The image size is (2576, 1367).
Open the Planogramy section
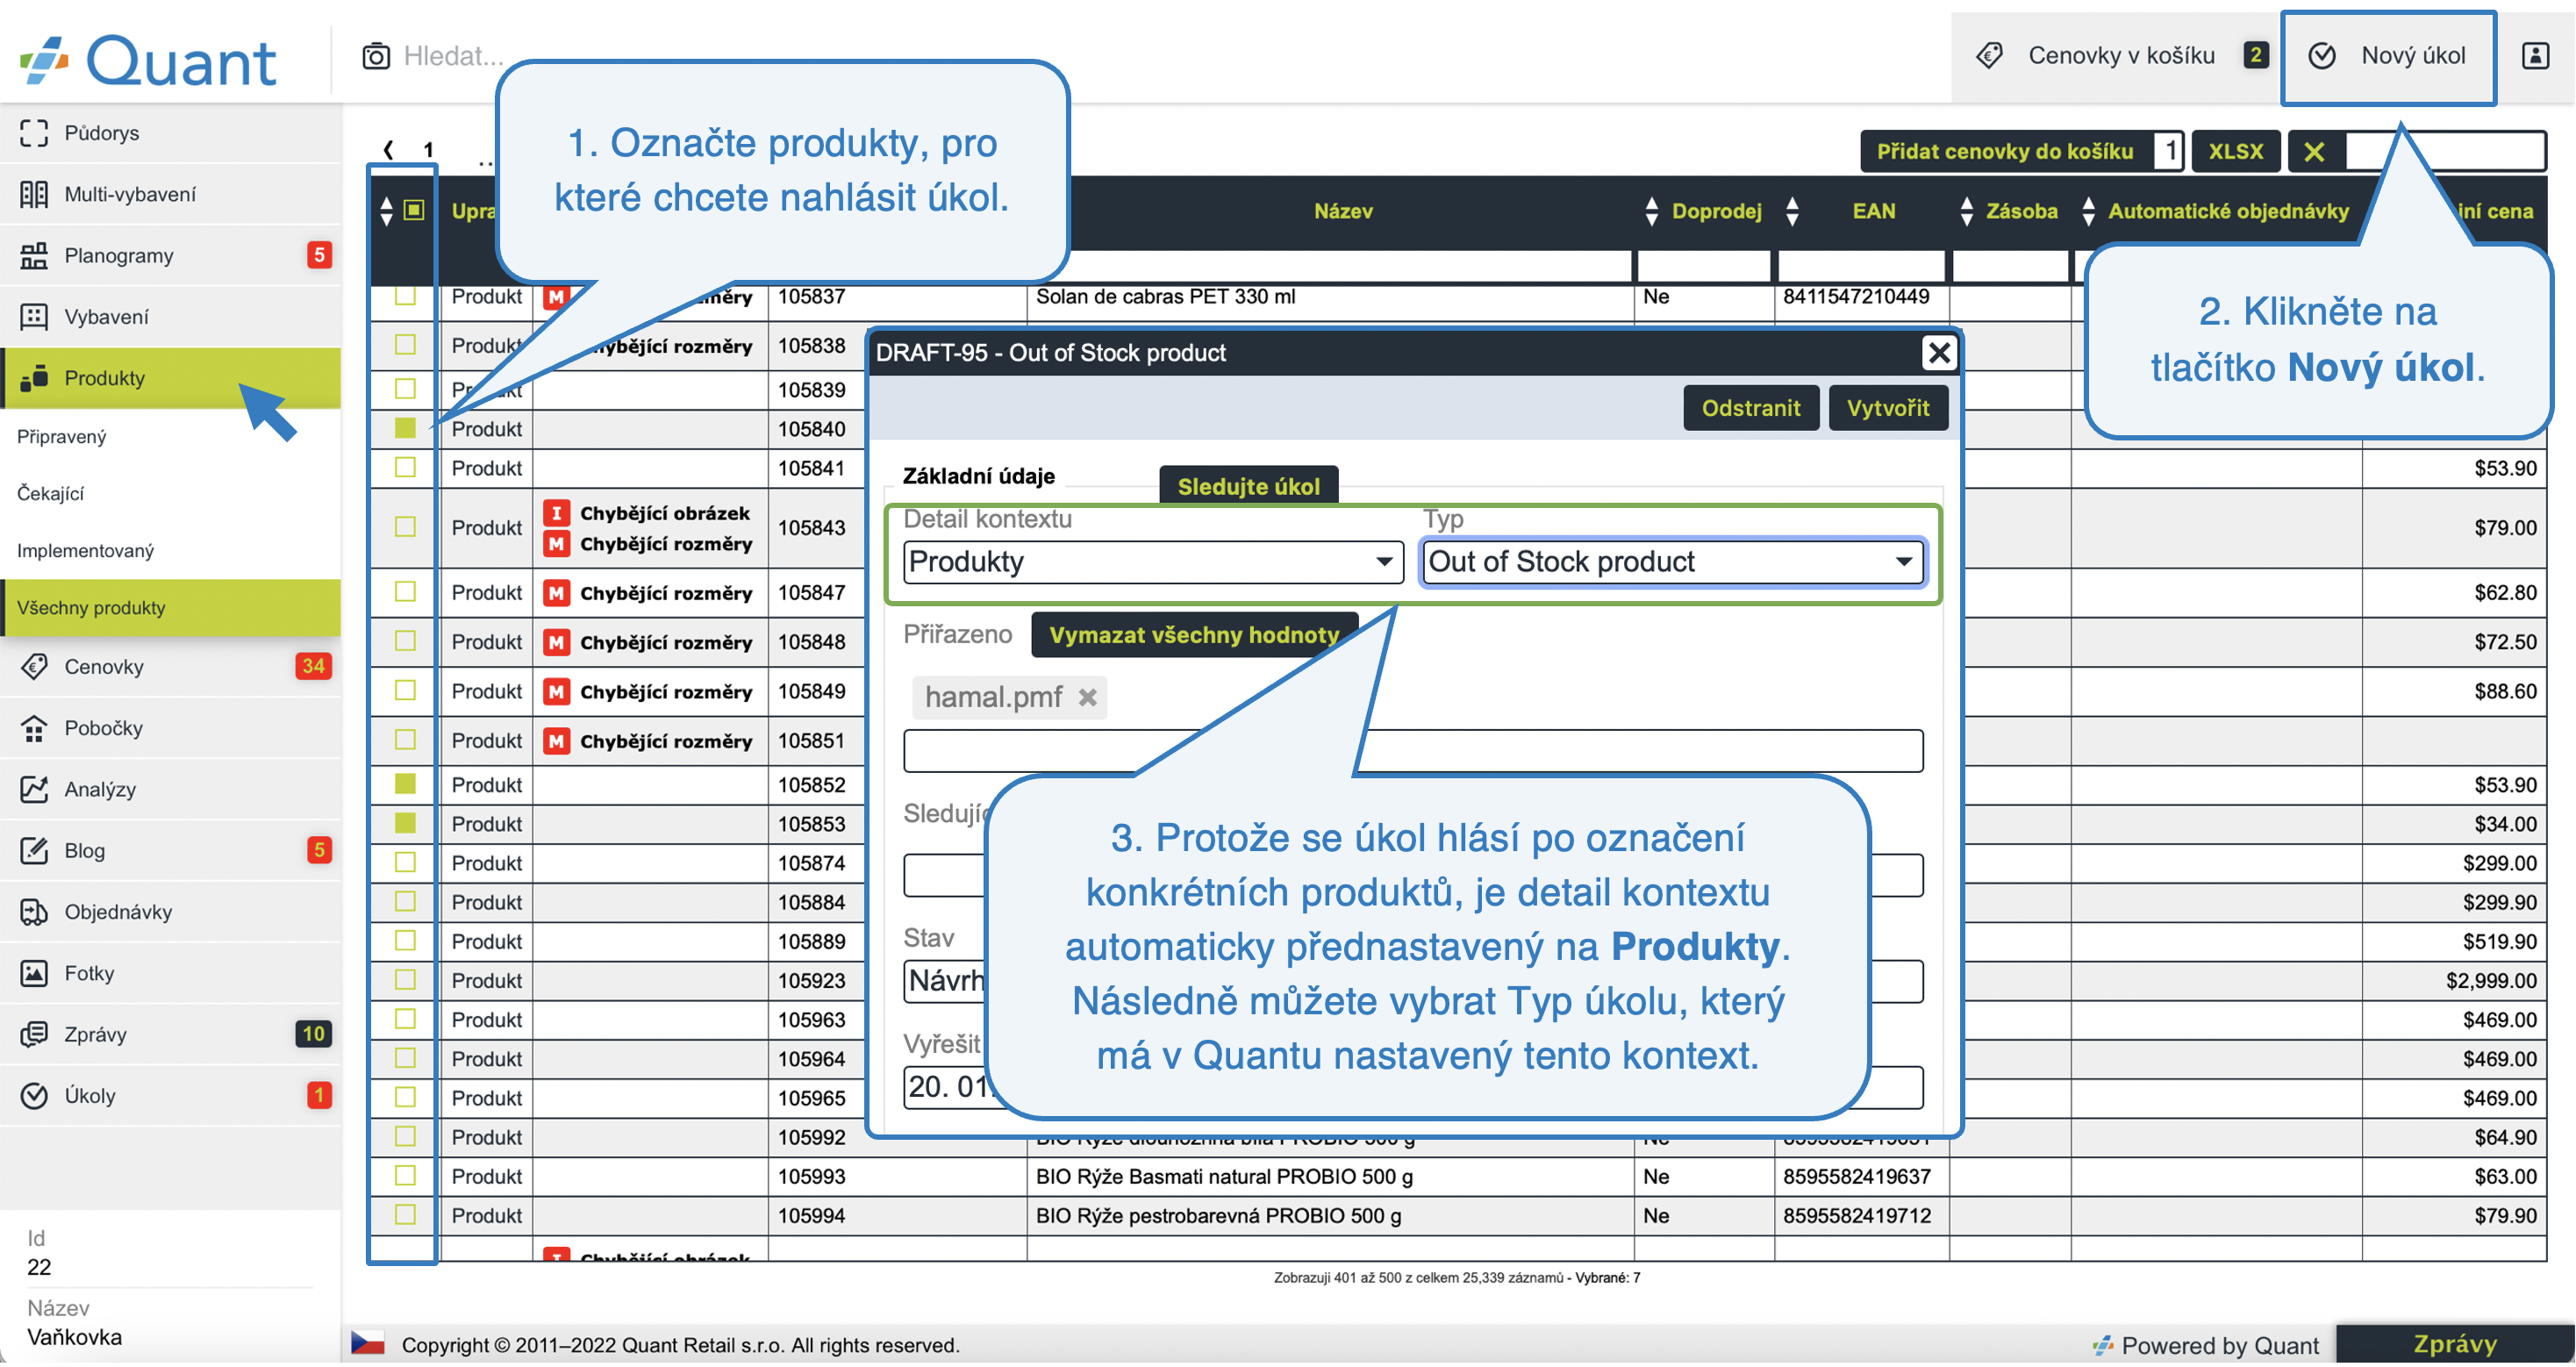(x=170, y=255)
